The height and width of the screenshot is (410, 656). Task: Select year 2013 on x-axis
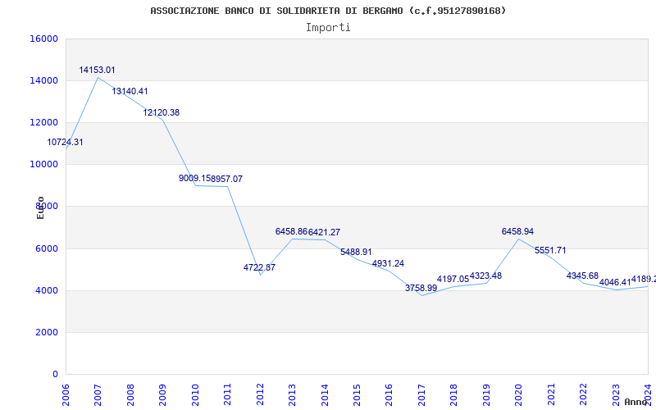[x=292, y=394]
